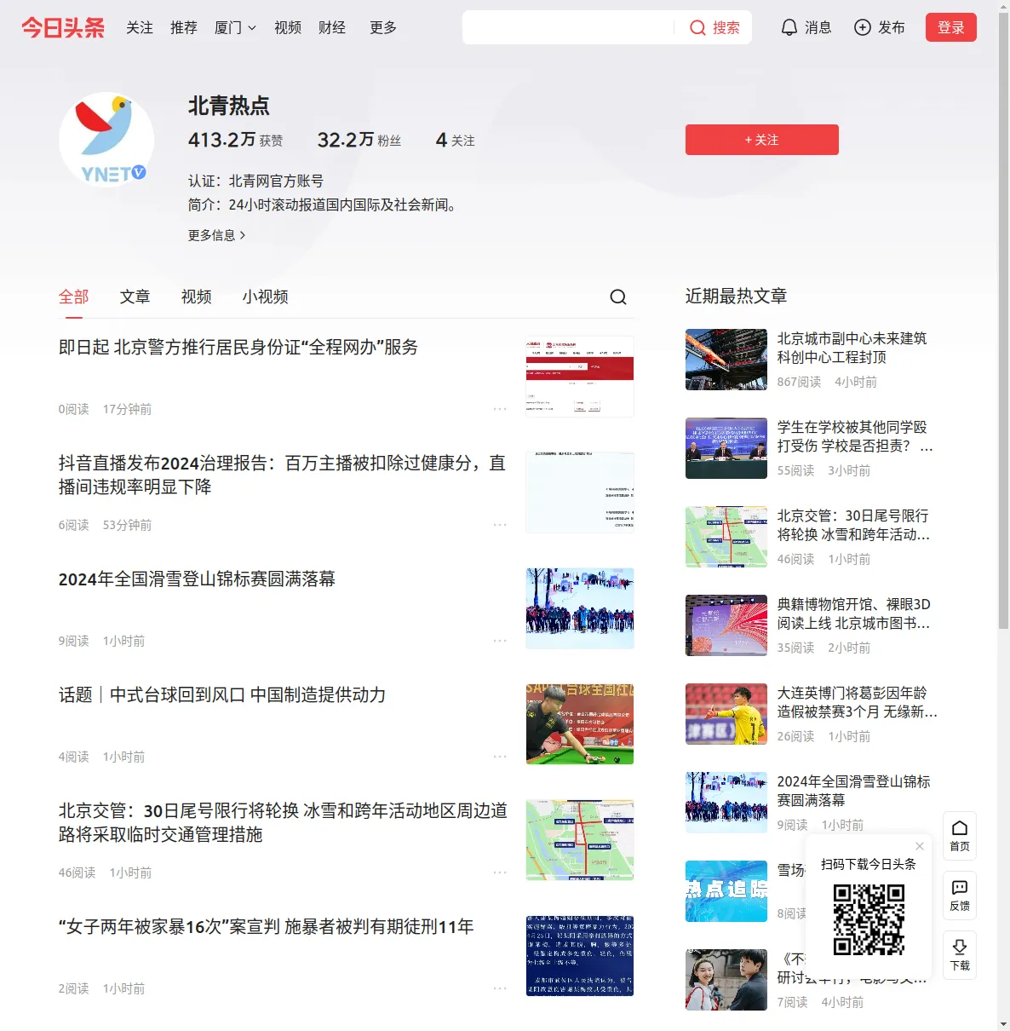Click the search magnifier icon in header
Viewport: 1010px width, 1031px height.
(697, 28)
